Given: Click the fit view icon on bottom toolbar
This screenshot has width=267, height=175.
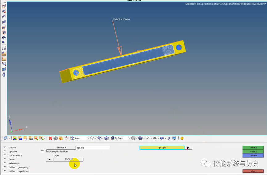Looking at the screenshot, I should pyautogui.click(x=6, y=138).
